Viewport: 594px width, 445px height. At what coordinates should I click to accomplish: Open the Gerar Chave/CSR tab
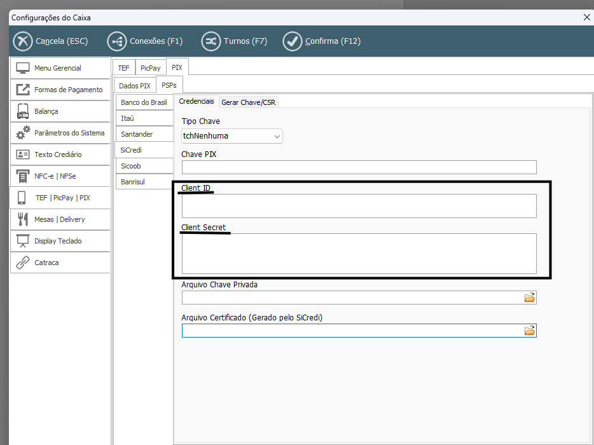click(x=248, y=102)
